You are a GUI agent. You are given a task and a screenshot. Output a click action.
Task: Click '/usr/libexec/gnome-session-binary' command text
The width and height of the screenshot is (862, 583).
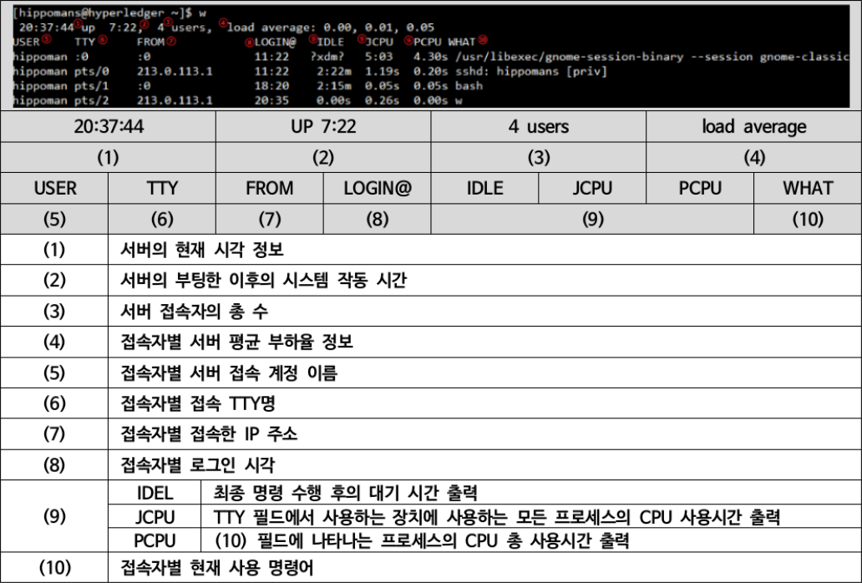(569, 56)
